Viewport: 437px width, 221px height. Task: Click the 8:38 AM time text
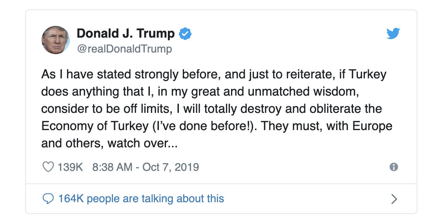112,167
